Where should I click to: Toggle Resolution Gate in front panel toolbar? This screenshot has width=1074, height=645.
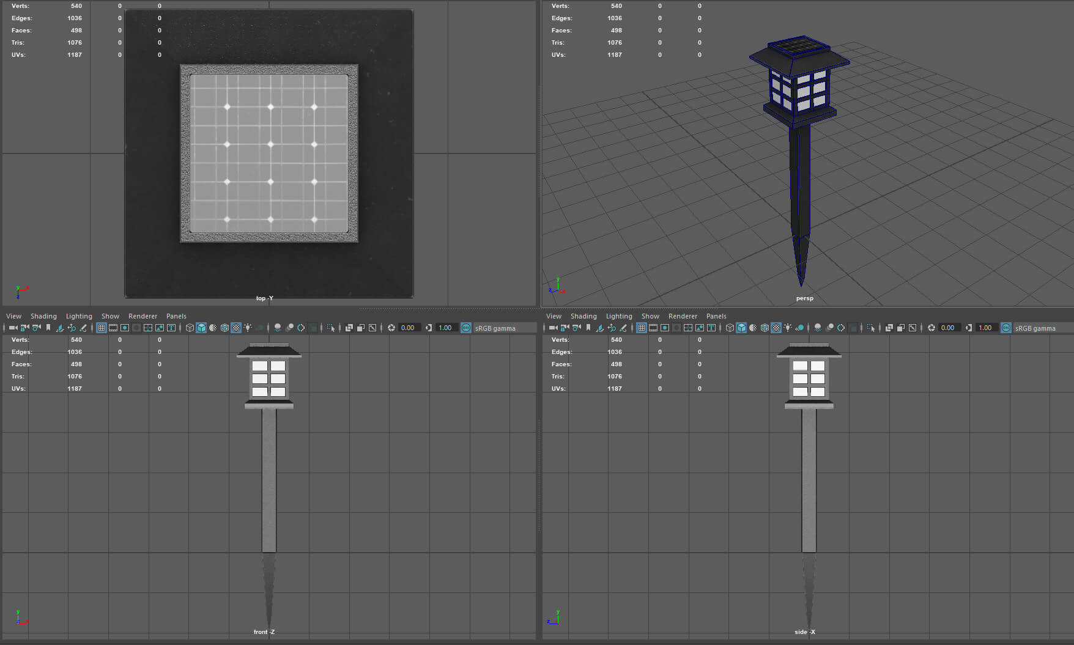(x=125, y=328)
